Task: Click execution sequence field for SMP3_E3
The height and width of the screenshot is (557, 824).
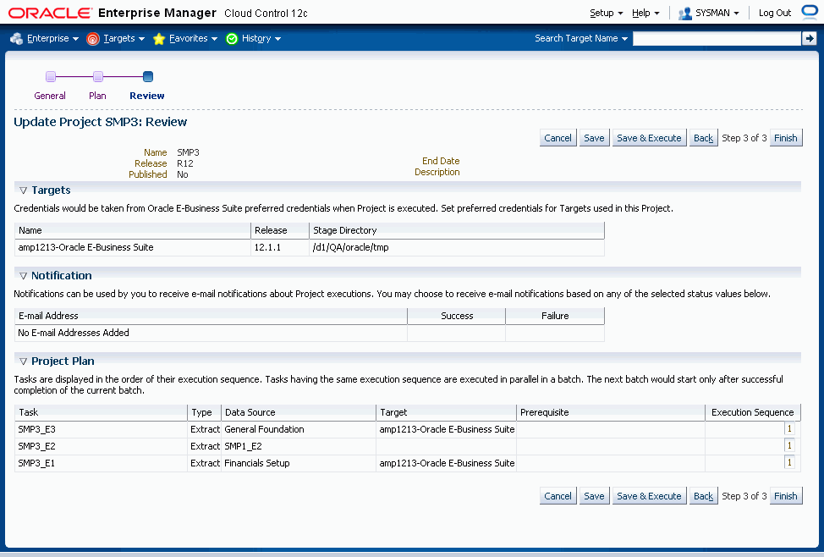Action: (x=789, y=428)
